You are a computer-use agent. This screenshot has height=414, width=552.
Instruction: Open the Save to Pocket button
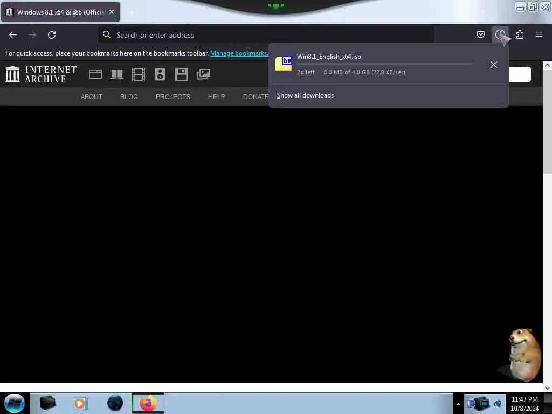[480, 34]
